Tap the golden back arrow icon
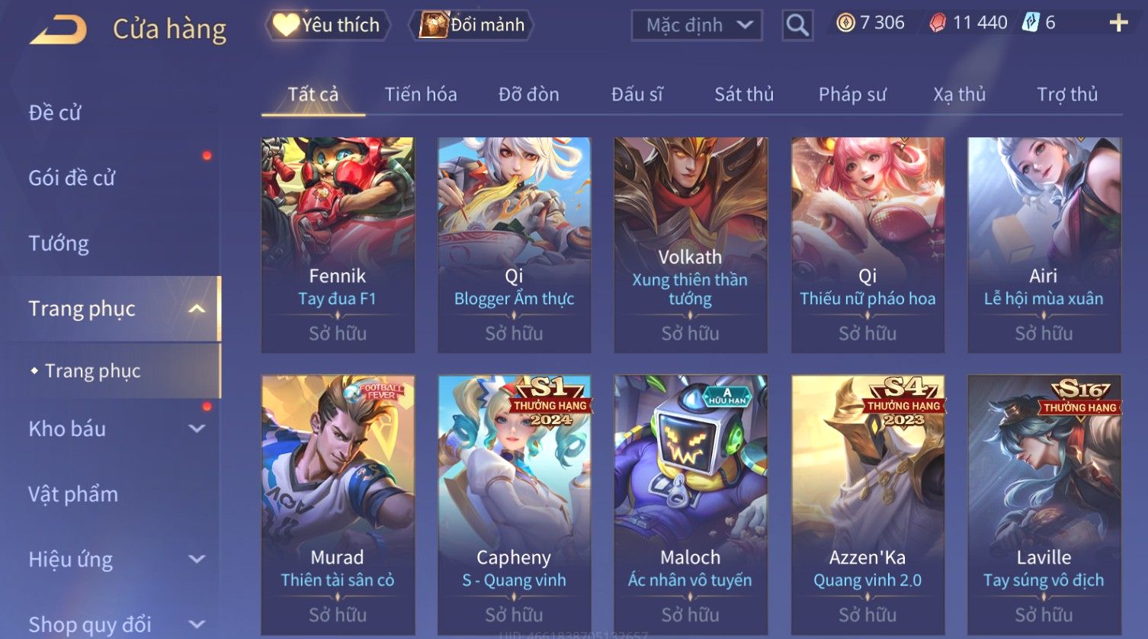The height and width of the screenshot is (639, 1148). point(59,30)
